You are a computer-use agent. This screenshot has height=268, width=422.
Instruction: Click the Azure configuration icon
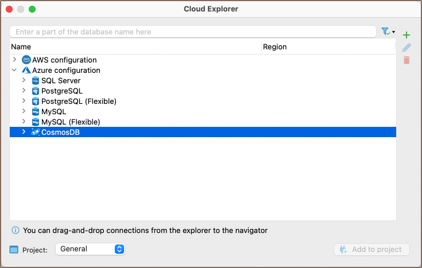26,71
